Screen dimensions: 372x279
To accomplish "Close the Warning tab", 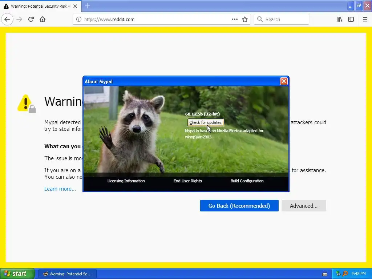I will point(75,6).
